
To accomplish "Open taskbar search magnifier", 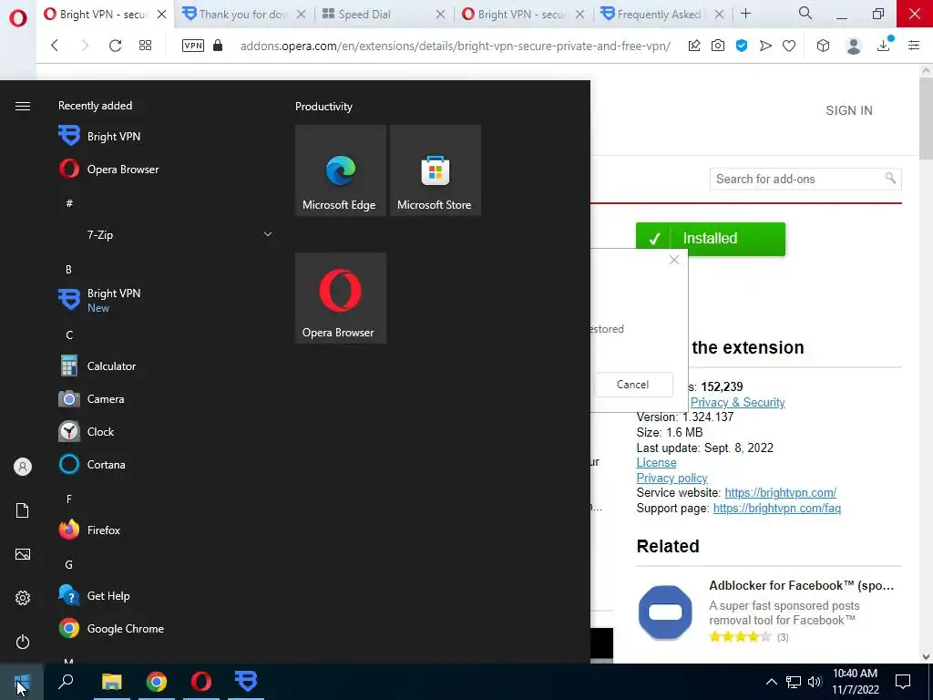I will [66, 682].
